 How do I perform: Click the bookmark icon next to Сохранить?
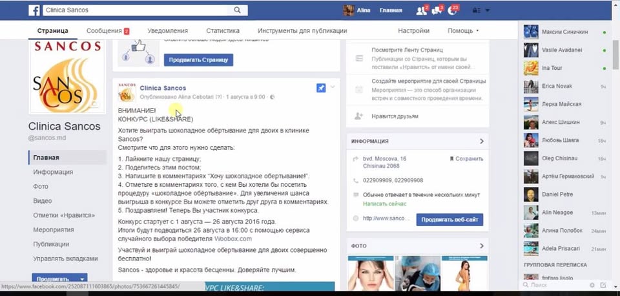451,159
